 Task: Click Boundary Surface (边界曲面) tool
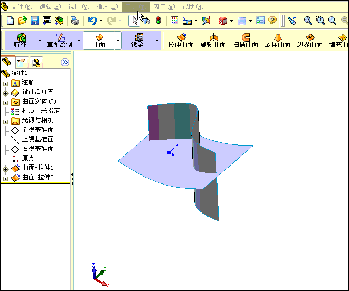click(x=309, y=40)
